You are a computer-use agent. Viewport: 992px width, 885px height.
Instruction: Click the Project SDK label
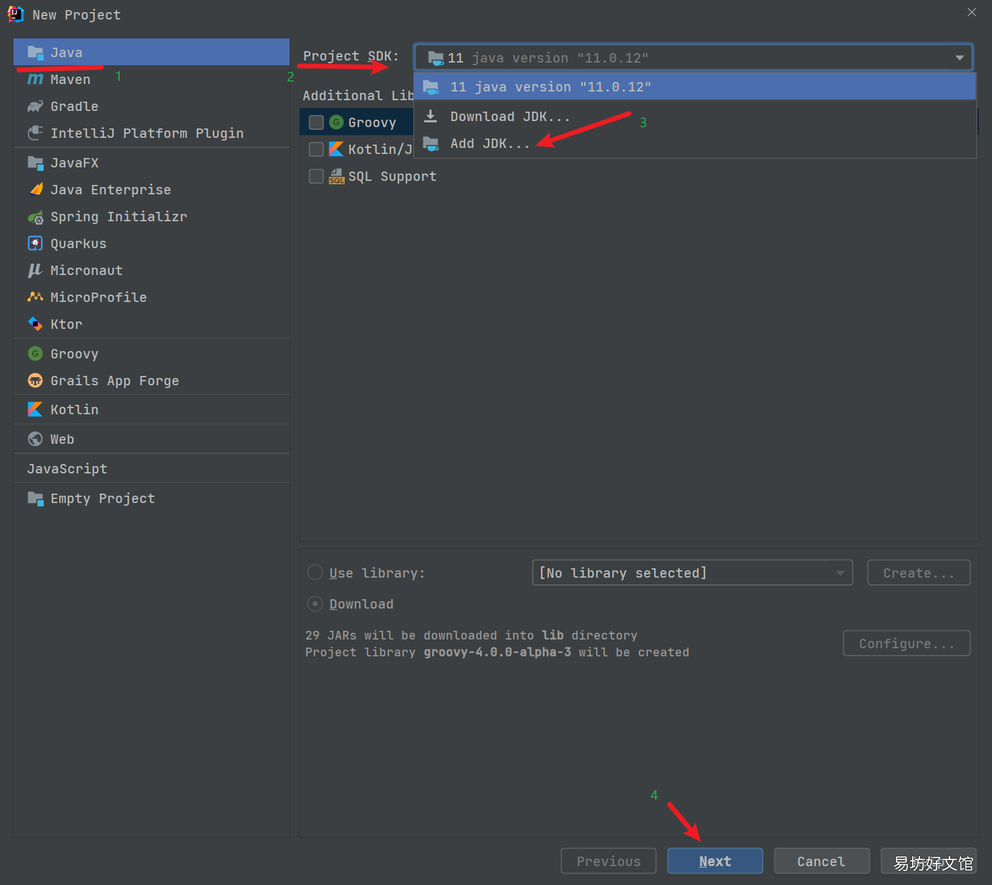coord(351,56)
